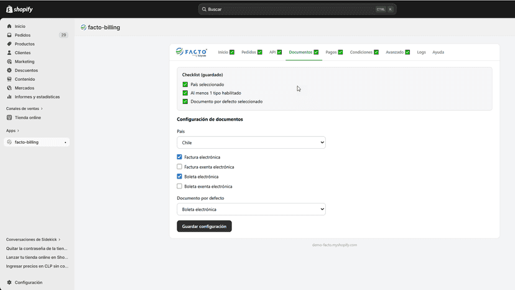Enable Boleta exenta electrónica checkbox
This screenshot has height=290, width=515.
(179, 186)
